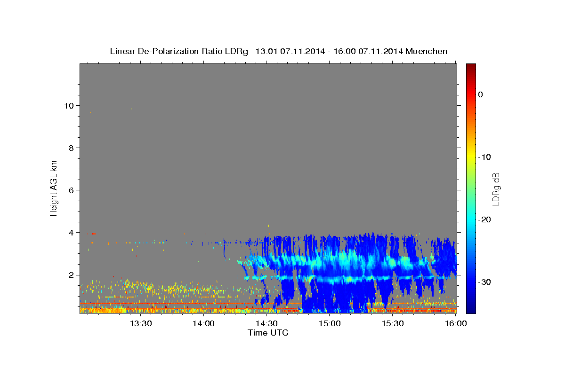
Task: Click "Muenchen" in the plot title
Action: pyautogui.click(x=426, y=51)
